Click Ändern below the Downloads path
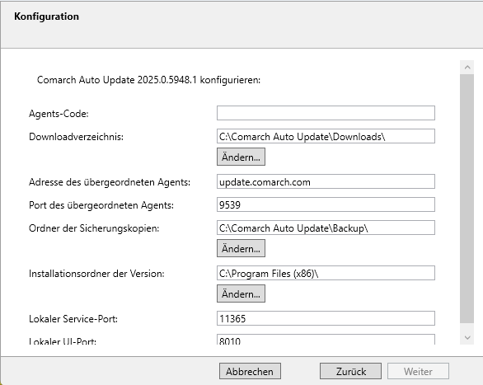Image resolution: width=483 pixels, height=385 pixels. 241,157
